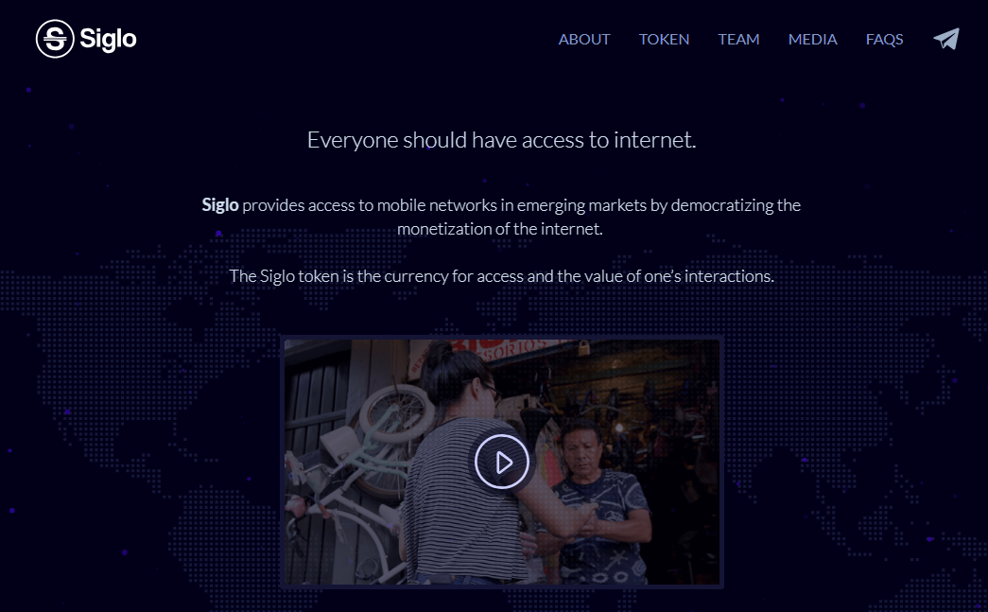Image resolution: width=988 pixels, height=612 pixels.
Task: Click the circular S logo icon
Action: (x=55, y=39)
